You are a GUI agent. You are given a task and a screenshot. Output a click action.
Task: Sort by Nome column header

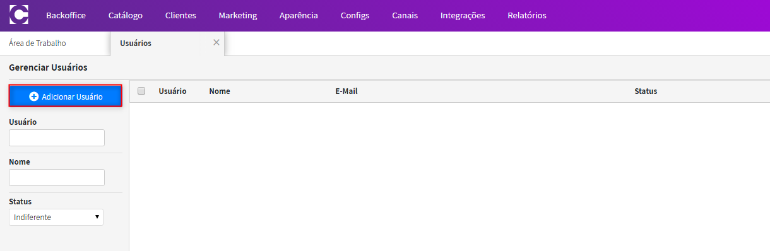click(x=220, y=91)
